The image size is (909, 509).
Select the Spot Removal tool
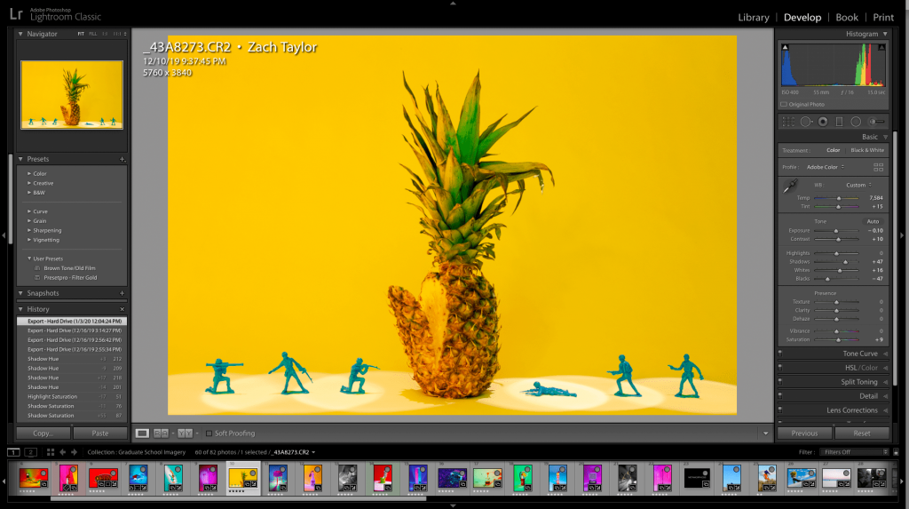point(806,122)
